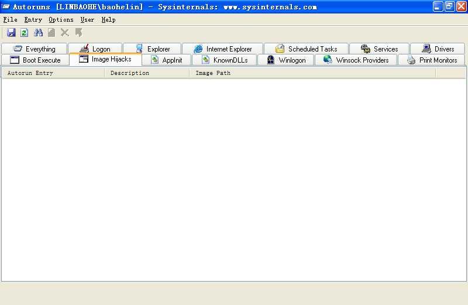
Task: Switch to the Services tab
Action: point(379,49)
